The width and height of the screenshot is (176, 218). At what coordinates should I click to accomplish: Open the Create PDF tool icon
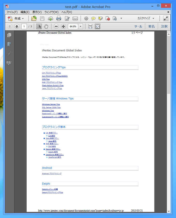click(x=10, y=18)
